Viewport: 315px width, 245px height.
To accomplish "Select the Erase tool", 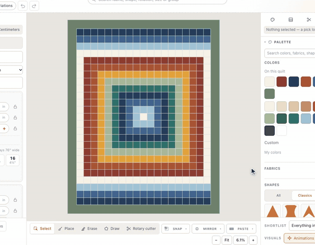I will [x=89, y=229].
